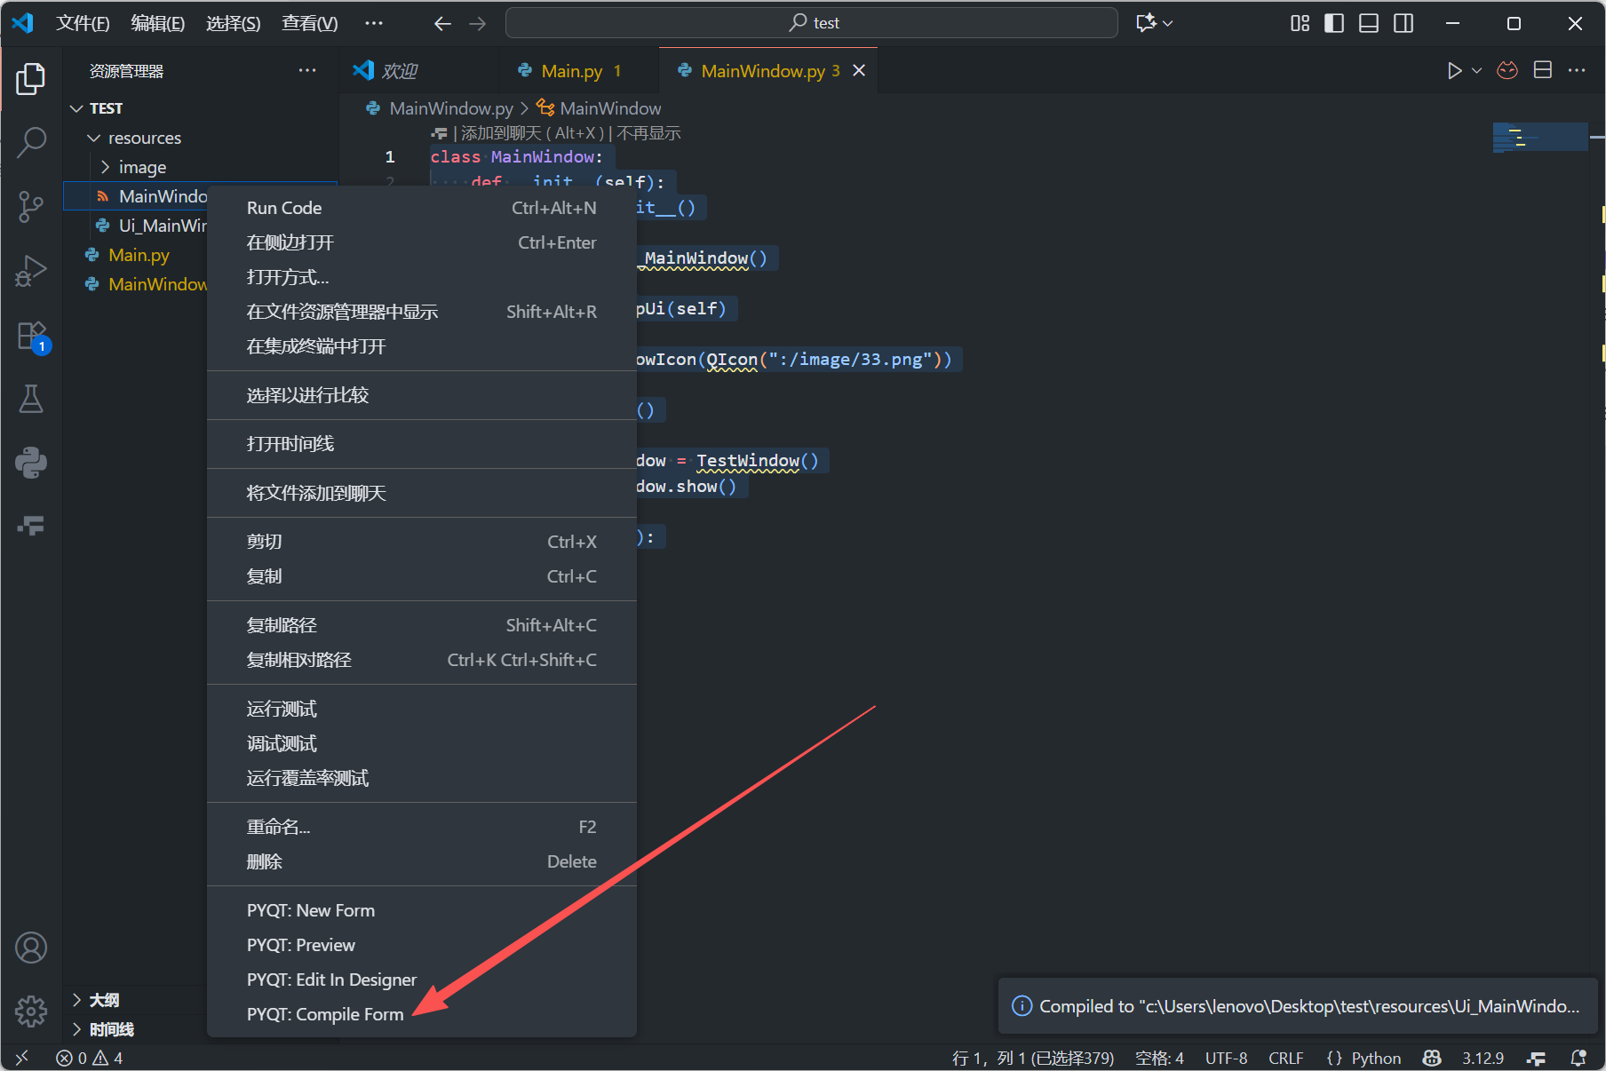Open Explorer panel More Actions ellipsis
Image resolution: width=1606 pixels, height=1071 pixels.
tap(307, 70)
